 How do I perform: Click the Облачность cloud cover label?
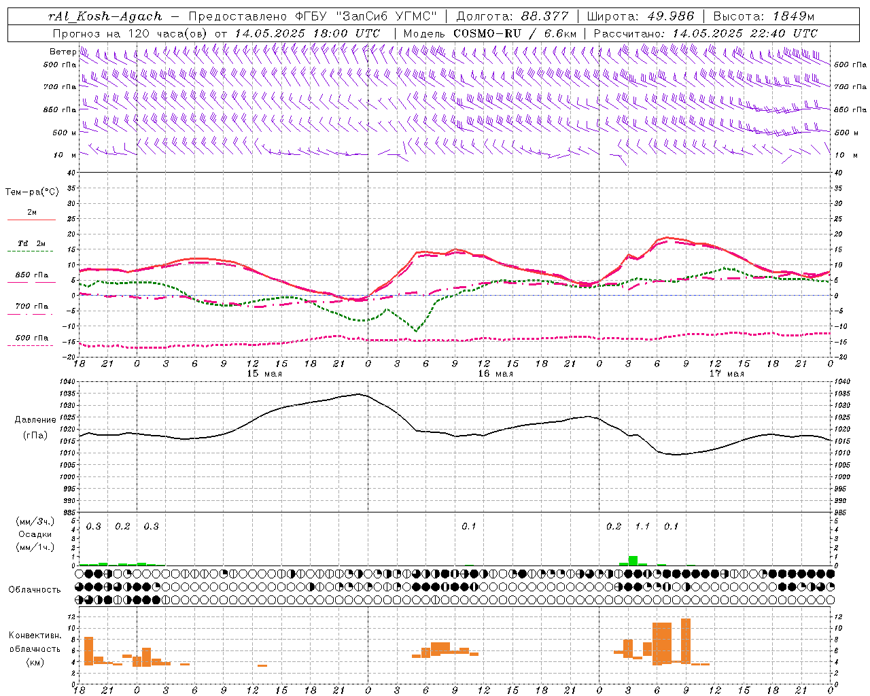click(x=35, y=589)
